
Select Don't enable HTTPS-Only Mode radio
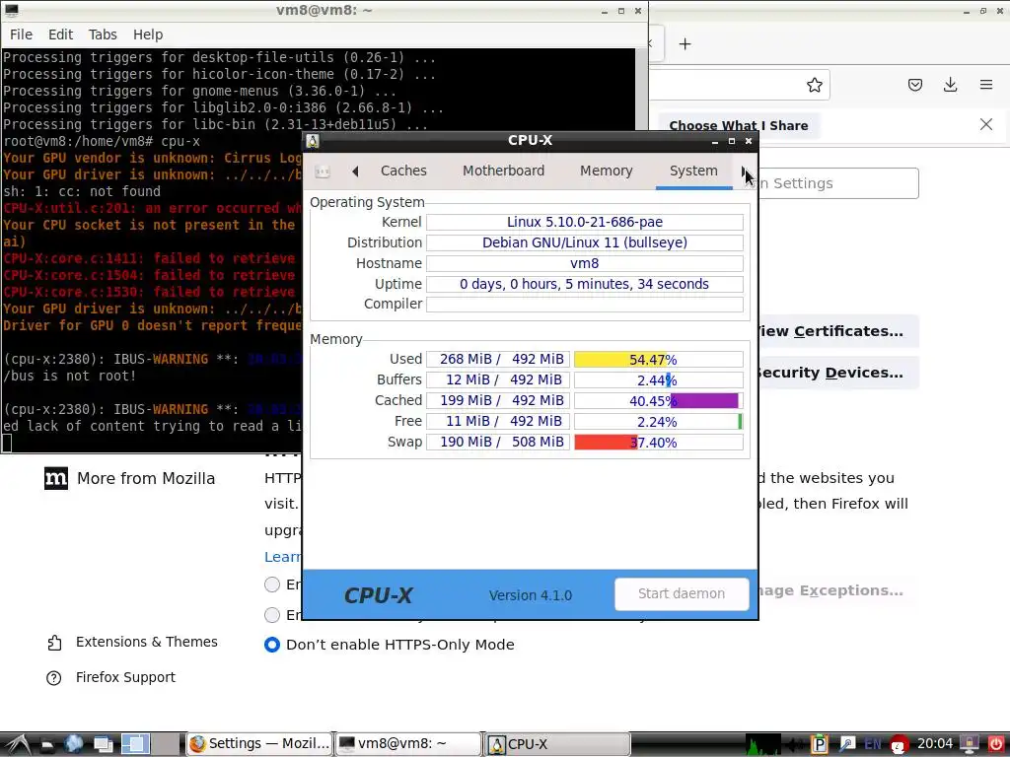point(272,645)
